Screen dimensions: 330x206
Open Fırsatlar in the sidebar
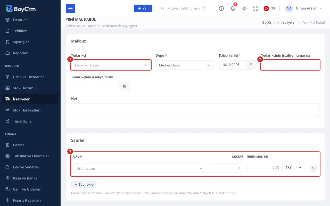coord(30,20)
